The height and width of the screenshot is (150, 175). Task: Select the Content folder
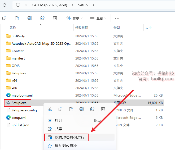click(18, 51)
